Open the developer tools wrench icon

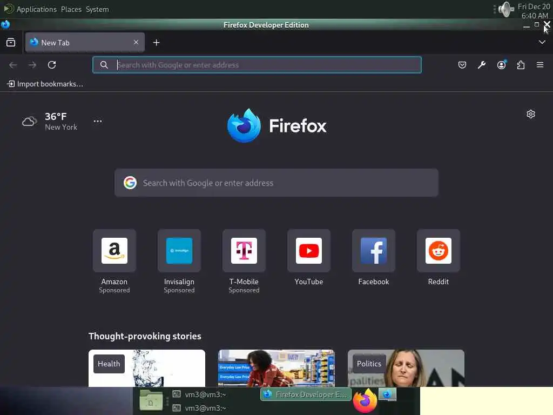click(482, 65)
